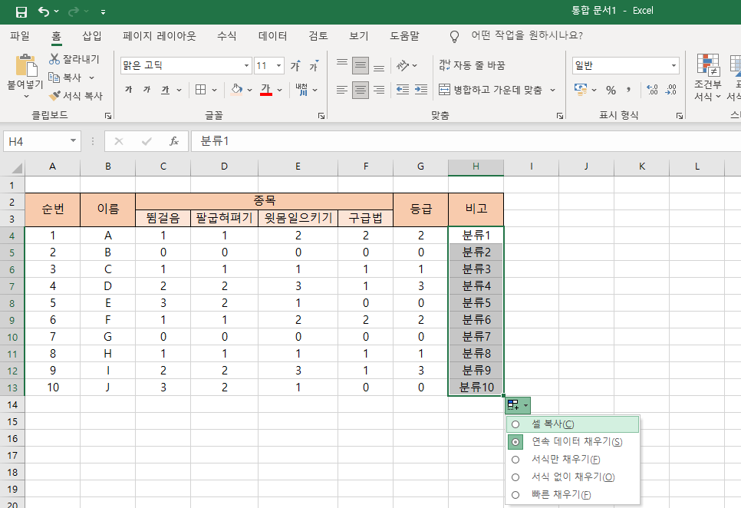Click the Paste clipboard icon
The width and height of the screenshot is (741, 508).
click(x=26, y=66)
